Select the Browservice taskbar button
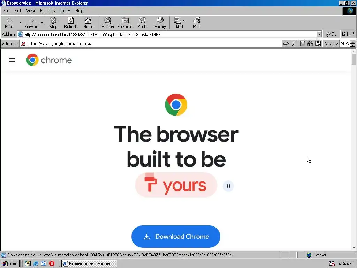 89,264
